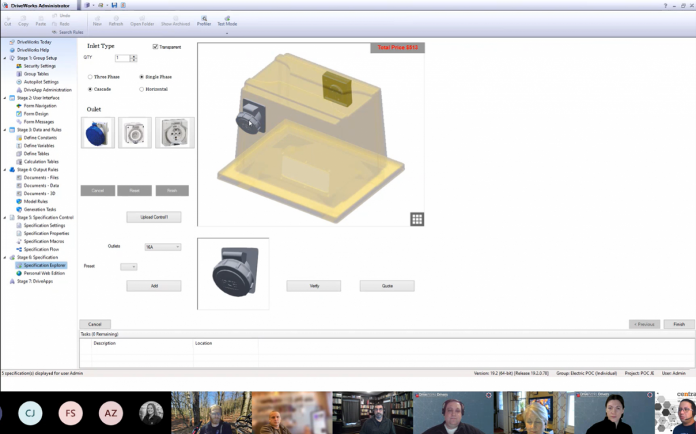Collapse Stage 3: Data and Rules
The image size is (696, 434).
pyautogui.click(x=5, y=130)
